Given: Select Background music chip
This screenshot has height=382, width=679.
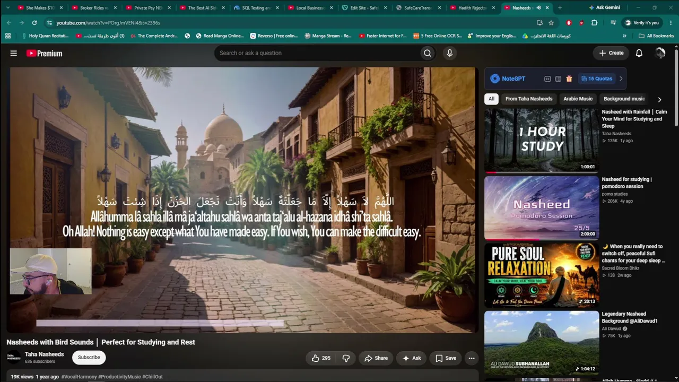Looking at the screenshot, I should pos(623,99).
